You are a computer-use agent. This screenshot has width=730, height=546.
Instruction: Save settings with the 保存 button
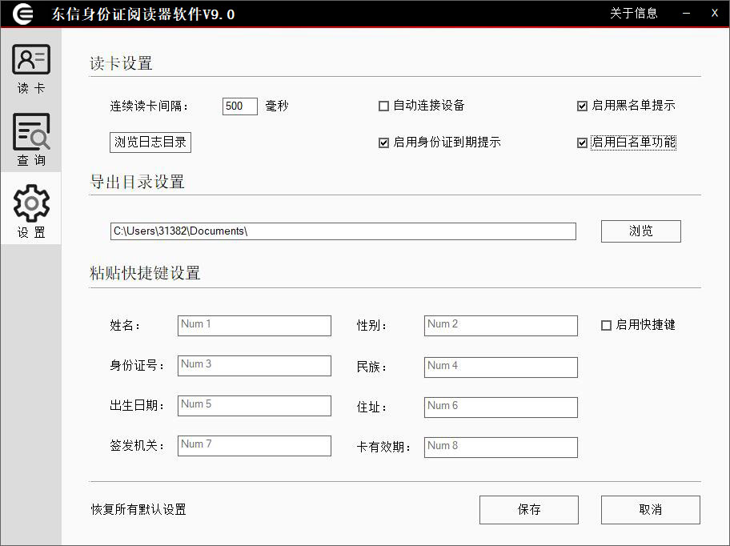tap(528, 509)
